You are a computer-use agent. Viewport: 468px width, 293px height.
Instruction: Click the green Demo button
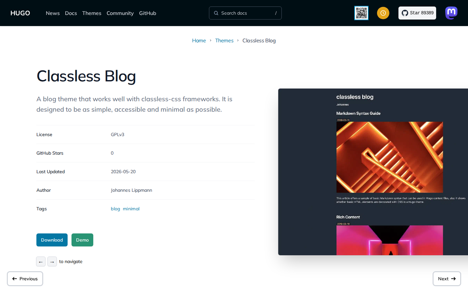pyautogui.click(x=82, y=240)
